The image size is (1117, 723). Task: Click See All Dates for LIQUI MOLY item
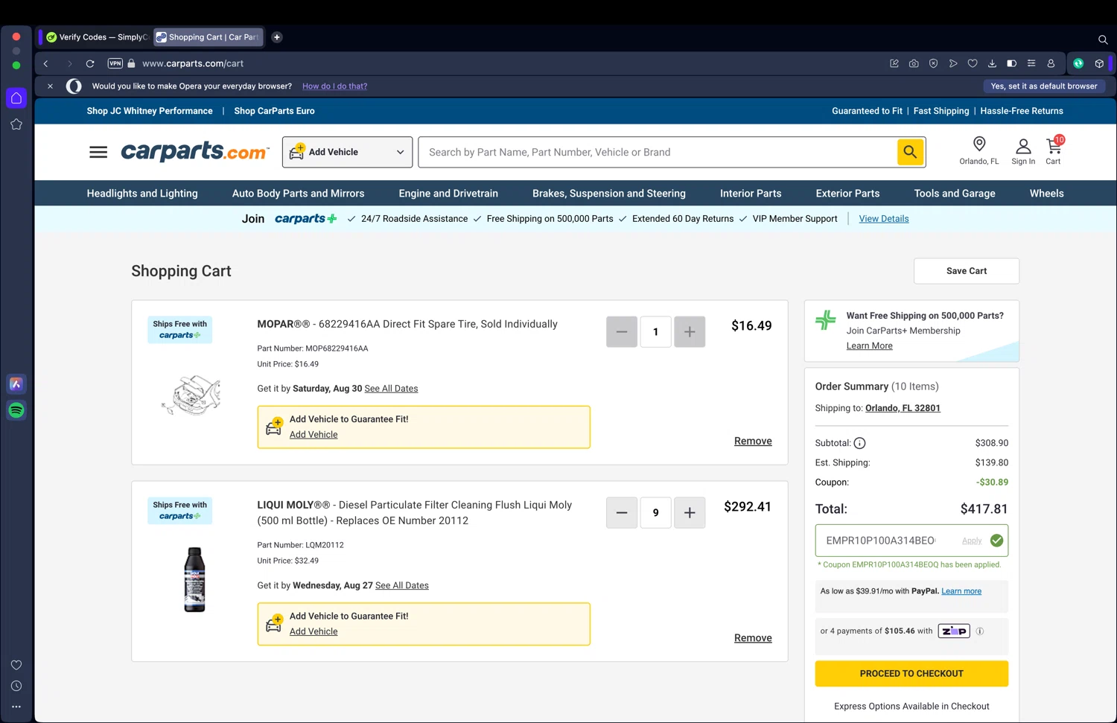click(x=402, y=586)
